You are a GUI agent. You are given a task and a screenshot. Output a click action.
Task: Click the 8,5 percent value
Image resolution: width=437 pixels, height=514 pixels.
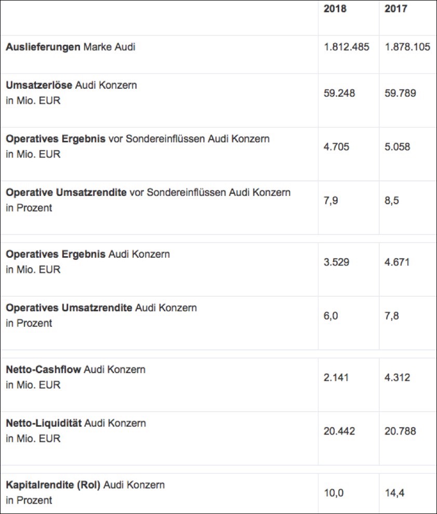point(392,201)
